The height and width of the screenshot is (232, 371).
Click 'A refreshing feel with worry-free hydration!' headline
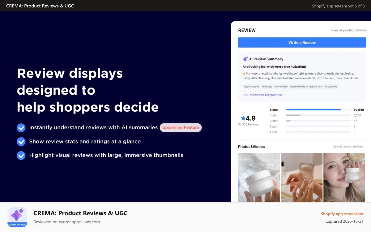[x=274, y=67]
